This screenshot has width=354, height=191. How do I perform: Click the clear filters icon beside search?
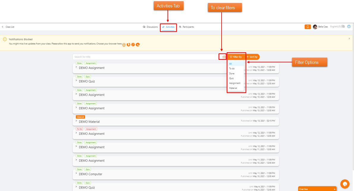224,57
